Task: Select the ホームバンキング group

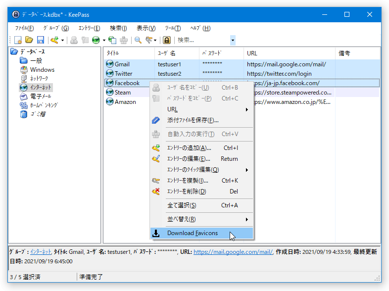Action: click(44, 105)
